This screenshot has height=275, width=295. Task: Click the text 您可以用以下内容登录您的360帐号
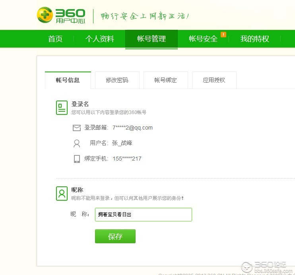(x=109, y=112)
